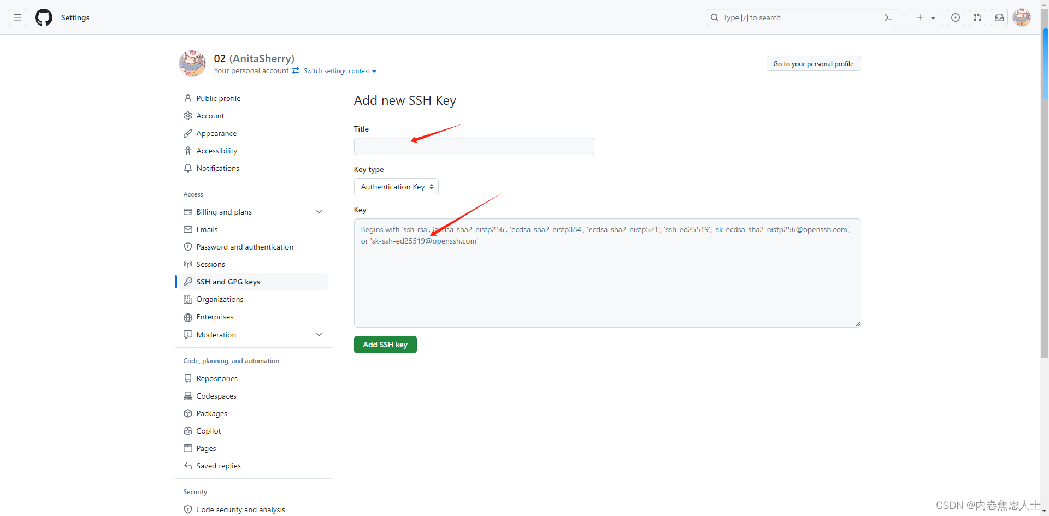Image resolution: width=1049 pixels, height=516 pixels.
Task: Click Go to your personal profile
Action: pos(814,63)
